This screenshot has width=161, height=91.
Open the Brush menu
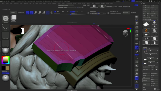click(x=7, y=3)
